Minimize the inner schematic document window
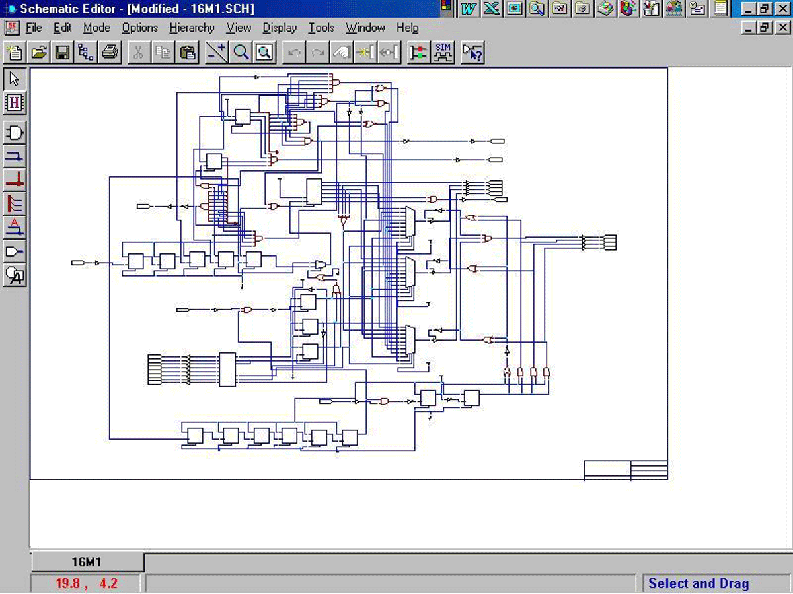The width and height of the screenshot is (793, 594). pyautogui.click(x=749, y=28)
